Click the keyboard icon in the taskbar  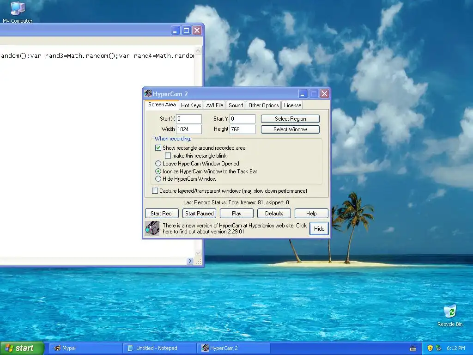(413, 349)
